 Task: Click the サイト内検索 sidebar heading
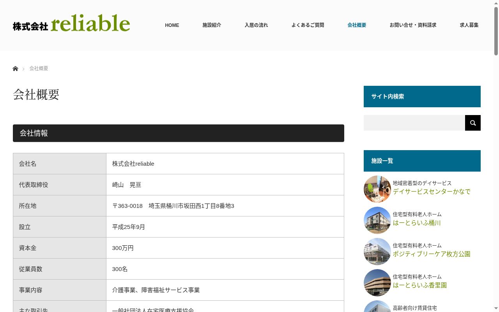pyautogui.click(x=422, y=96)
